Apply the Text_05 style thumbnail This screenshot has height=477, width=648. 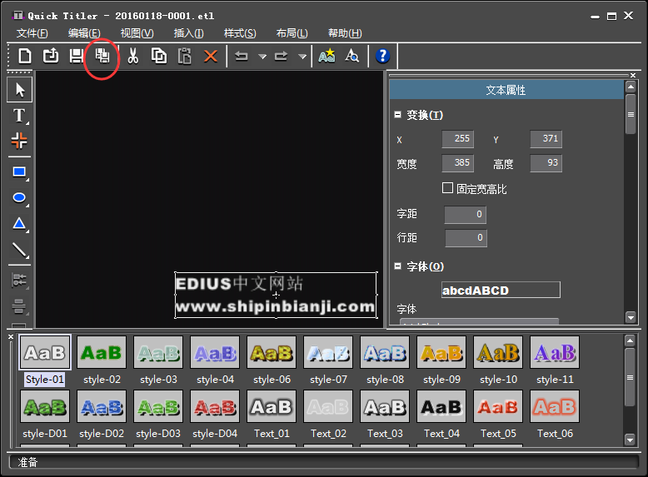pos(498,407)
